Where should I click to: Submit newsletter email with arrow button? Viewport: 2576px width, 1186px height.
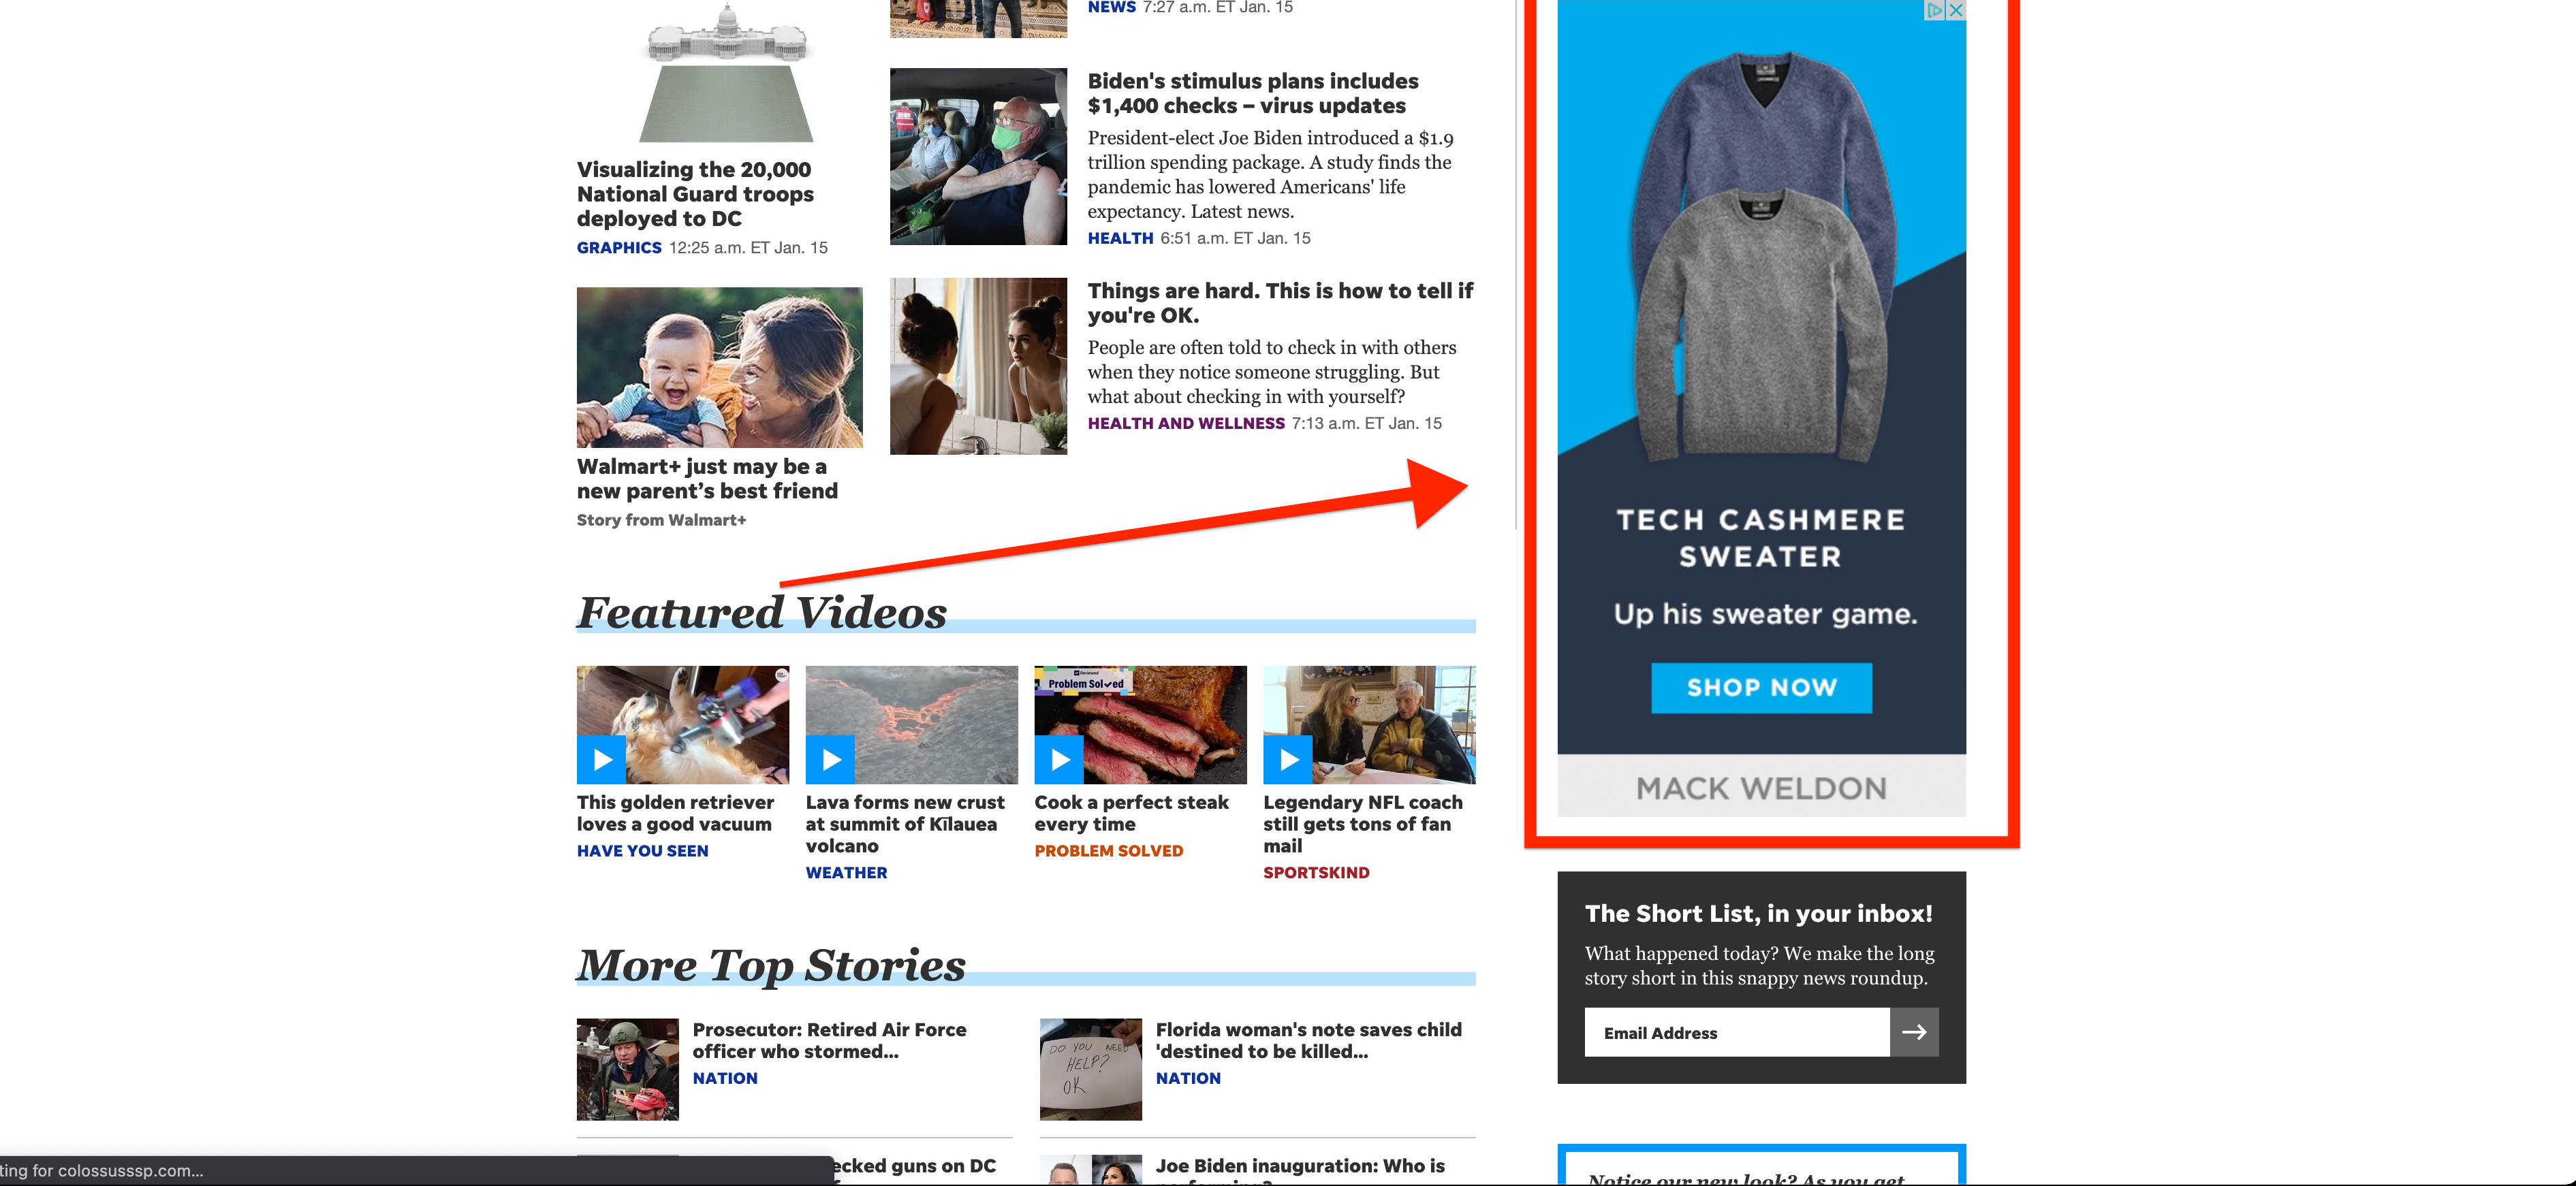coord(1914,1032)
